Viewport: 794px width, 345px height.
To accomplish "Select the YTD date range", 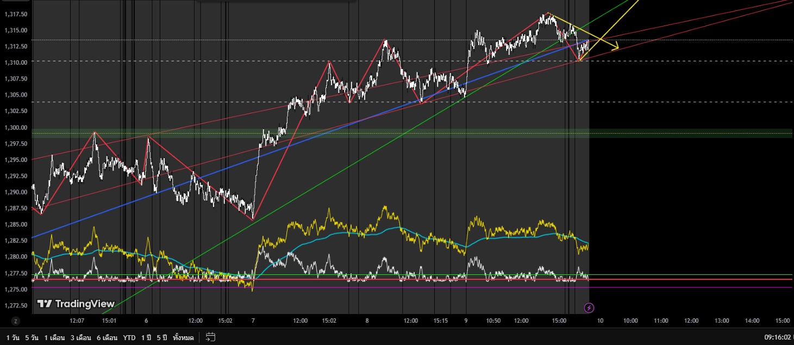I will pos(129,337).
